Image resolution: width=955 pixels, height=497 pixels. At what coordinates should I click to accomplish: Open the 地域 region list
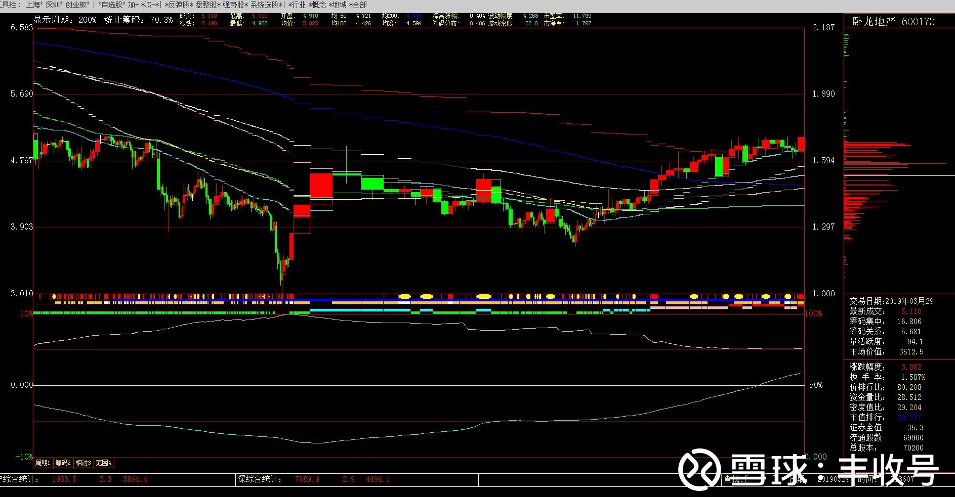[x=338, y=5]
